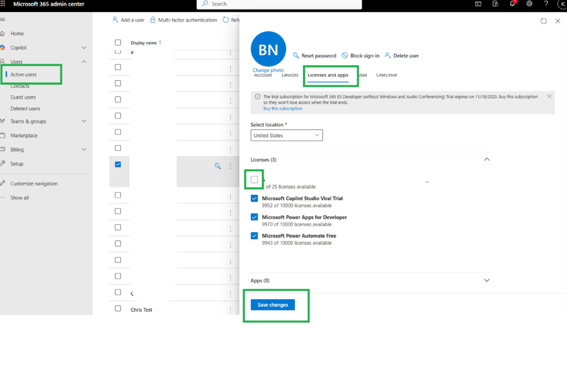
Task: Uncheck the selected user row checkbox
Action: coord(118,164)
